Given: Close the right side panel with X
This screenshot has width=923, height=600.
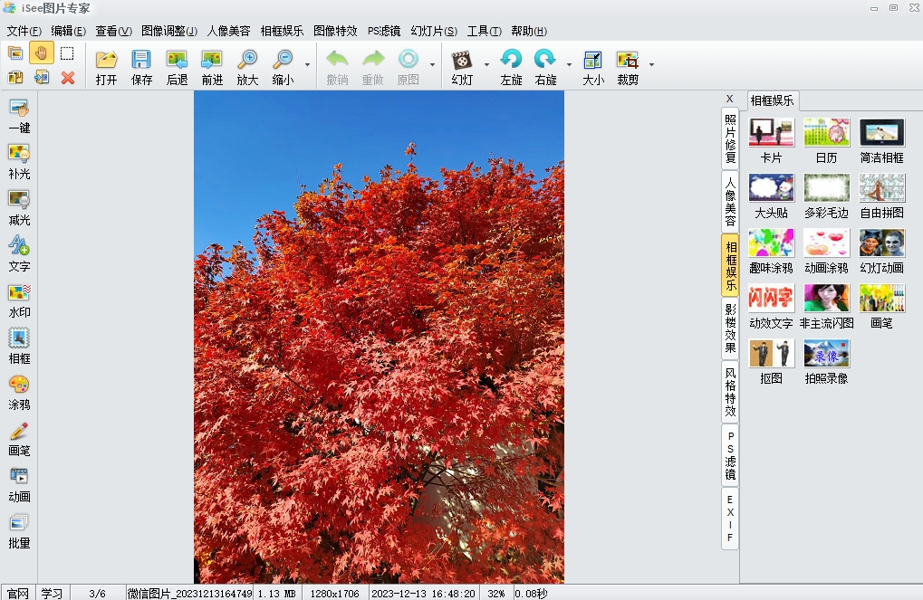Looking at the screenshot, I should coord(729,99).
